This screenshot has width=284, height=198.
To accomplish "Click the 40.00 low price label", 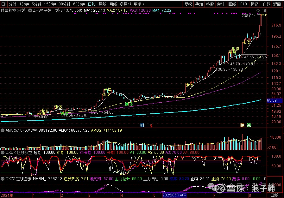I will click(x=43, y=117).
